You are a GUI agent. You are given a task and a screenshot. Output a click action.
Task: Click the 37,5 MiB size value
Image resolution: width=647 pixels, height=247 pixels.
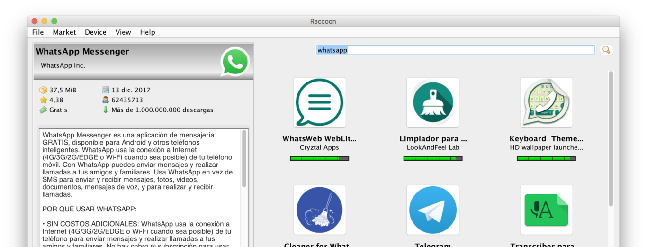pyautogui.click(x=63, y=90)
